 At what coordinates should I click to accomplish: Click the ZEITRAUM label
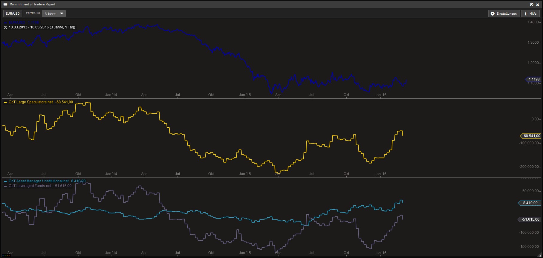[33, 13]
